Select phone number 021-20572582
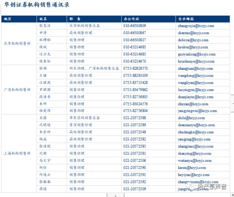Screen dimensions: 234x197 [x=135, y=139]
